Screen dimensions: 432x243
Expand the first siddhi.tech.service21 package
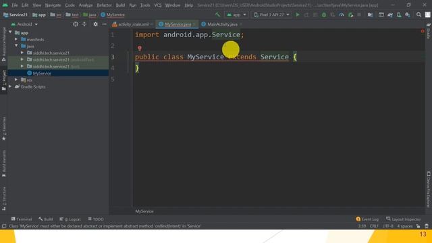pyautogui.click(x=22, y=53)
